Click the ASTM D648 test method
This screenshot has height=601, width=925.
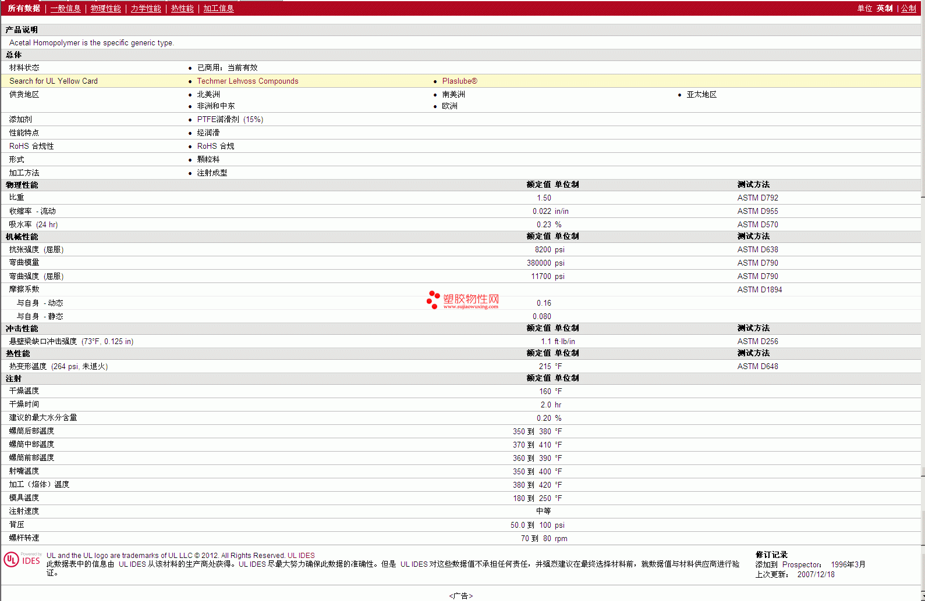click(757, 367)
